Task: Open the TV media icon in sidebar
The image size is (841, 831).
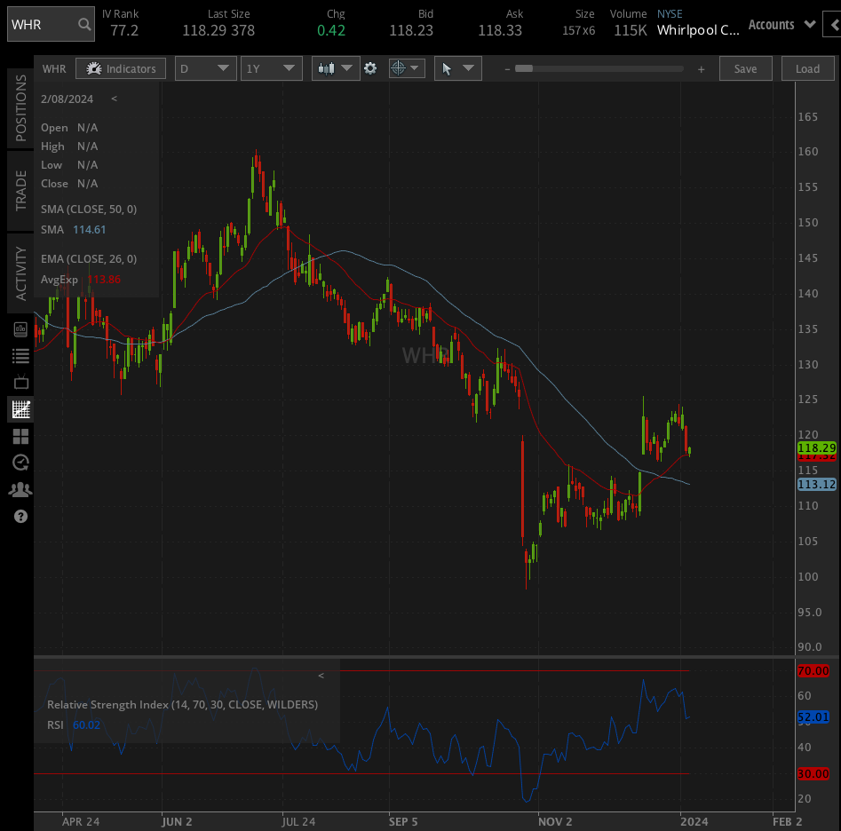Action: point(20,383)
